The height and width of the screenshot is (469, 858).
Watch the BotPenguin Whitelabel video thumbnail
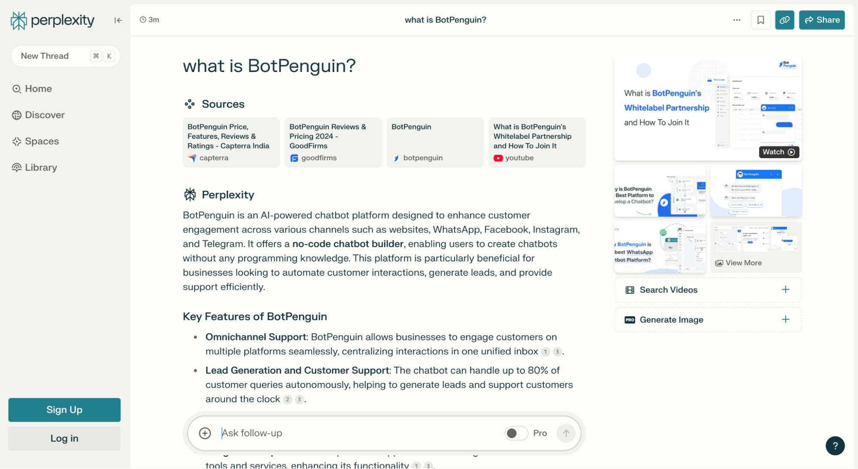(779, 152)
